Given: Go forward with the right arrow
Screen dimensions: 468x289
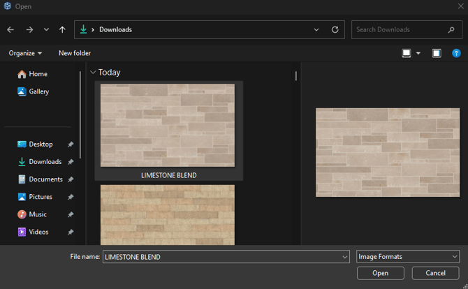Looking at the screenshot, I should pyautogui.click(x=29, y=29).
